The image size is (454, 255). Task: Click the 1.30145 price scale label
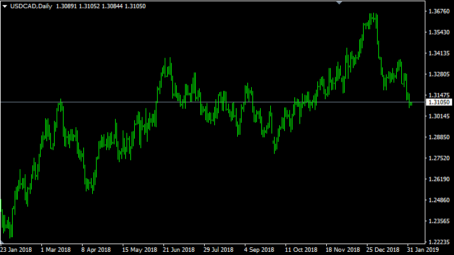coord(439,116)
